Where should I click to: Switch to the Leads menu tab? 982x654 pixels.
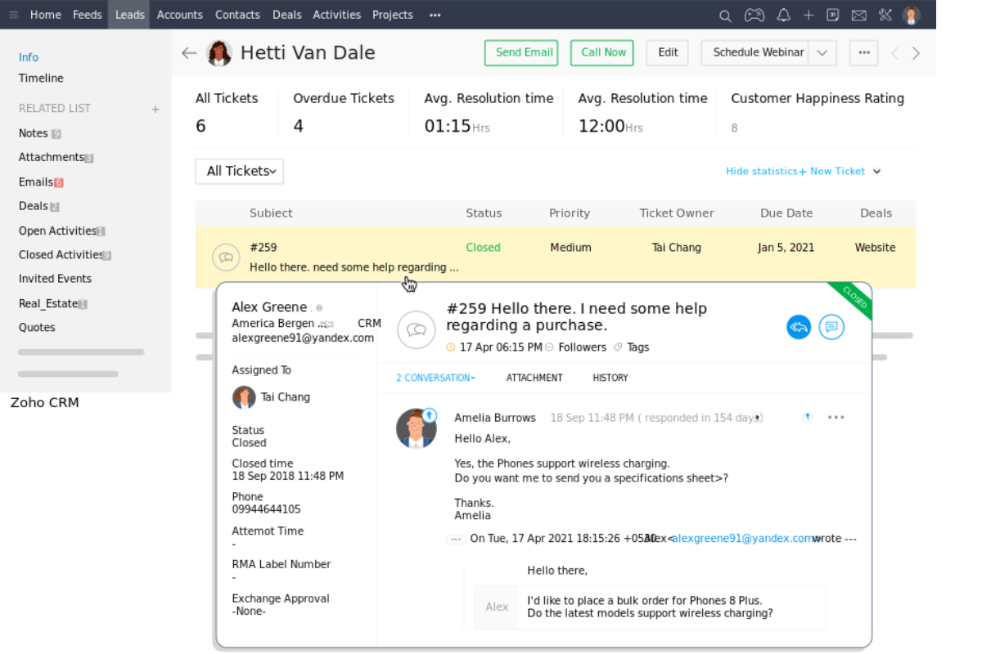[129, 15]
